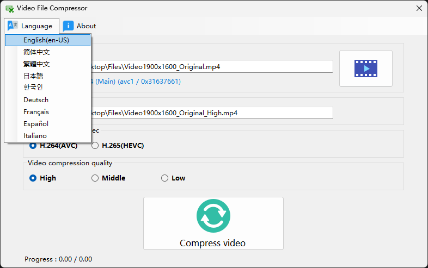Open the Language menu

pyautogui.click(x=32, y=26)
